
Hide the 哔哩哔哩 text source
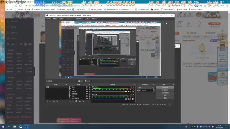click(87, 94)
